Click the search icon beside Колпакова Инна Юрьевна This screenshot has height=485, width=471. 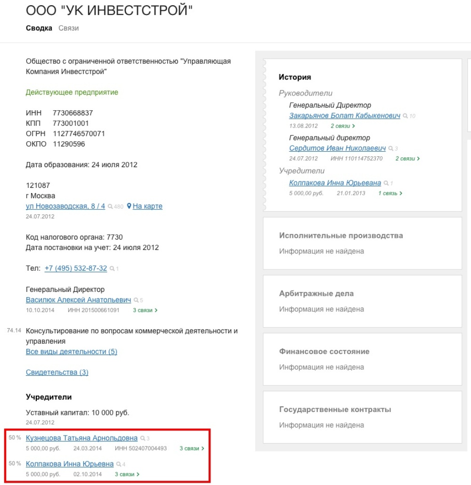click(x=118, y=464)
